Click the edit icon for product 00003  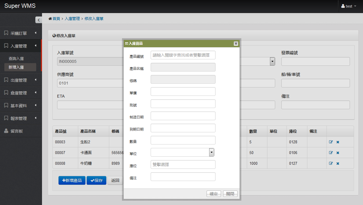pos(331,142)
